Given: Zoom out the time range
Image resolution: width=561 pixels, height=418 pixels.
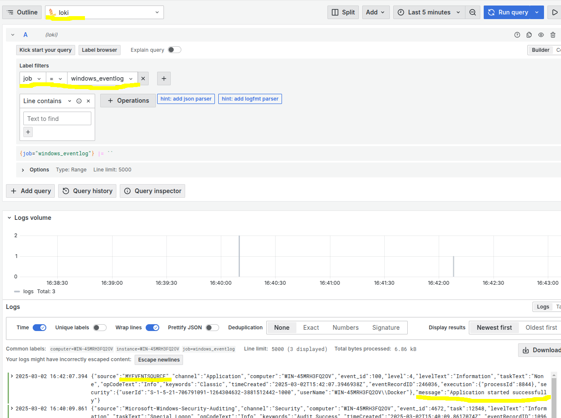Looking at the screenshot, I should (x=473, y=12).
